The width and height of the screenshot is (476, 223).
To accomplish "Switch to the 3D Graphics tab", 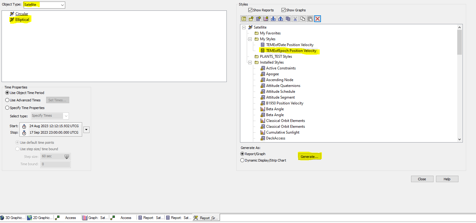I will pos(13,218).
